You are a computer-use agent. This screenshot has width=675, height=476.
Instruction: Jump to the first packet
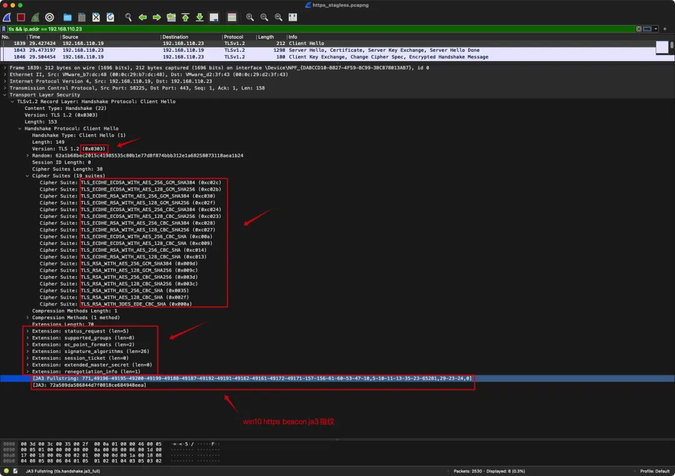[186, 17]
